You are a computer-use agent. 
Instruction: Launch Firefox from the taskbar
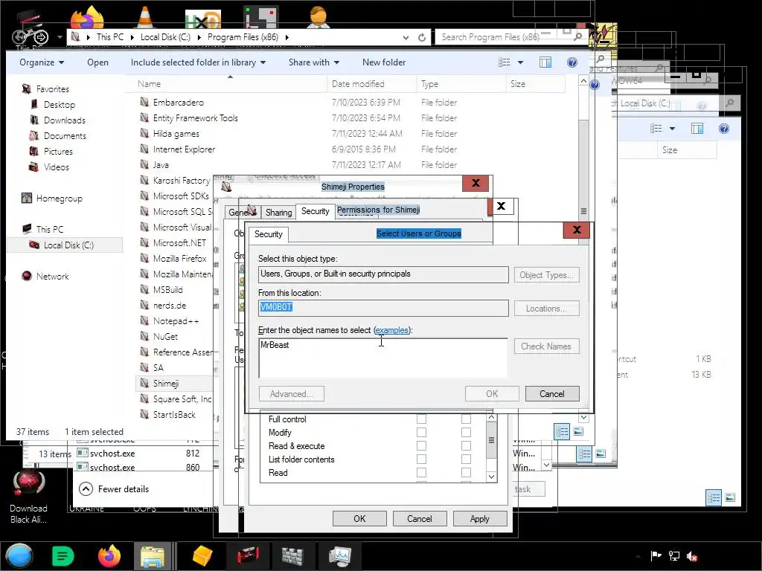click(x=109, y=556)
